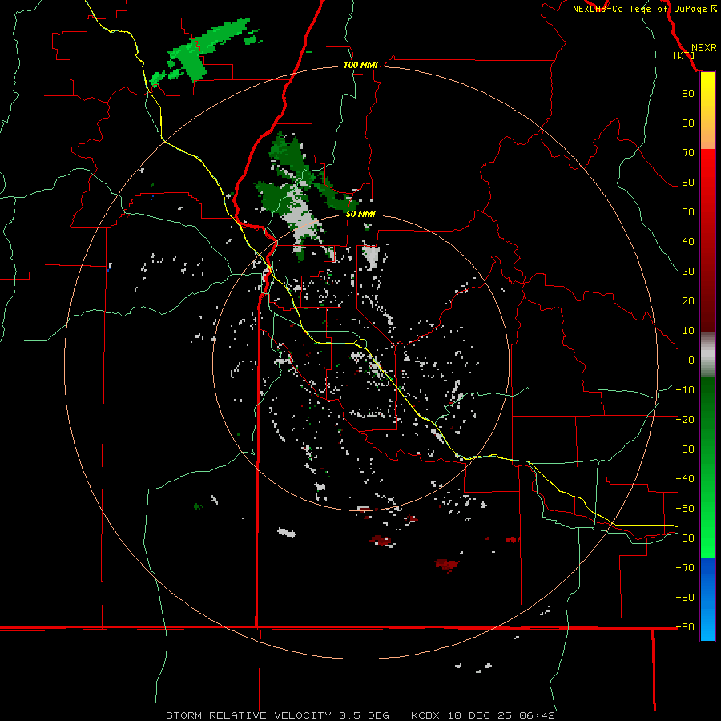Pick the gray zero-velocity scale segment
The height and width of the screenshot is (721, 721).
[707, 355]
